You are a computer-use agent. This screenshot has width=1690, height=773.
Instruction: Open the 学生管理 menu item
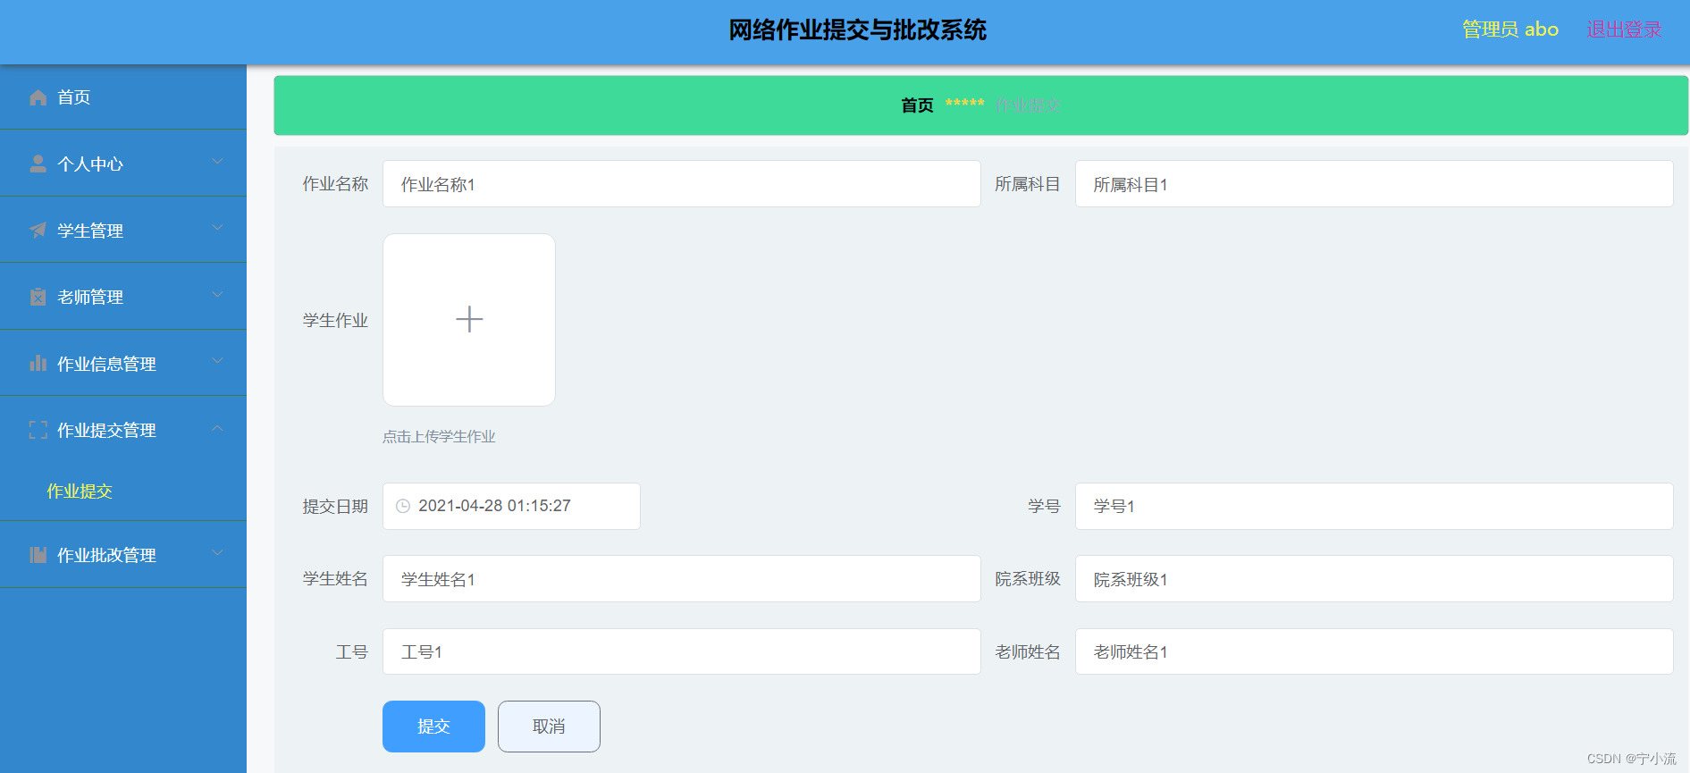[x=123, y=230]
